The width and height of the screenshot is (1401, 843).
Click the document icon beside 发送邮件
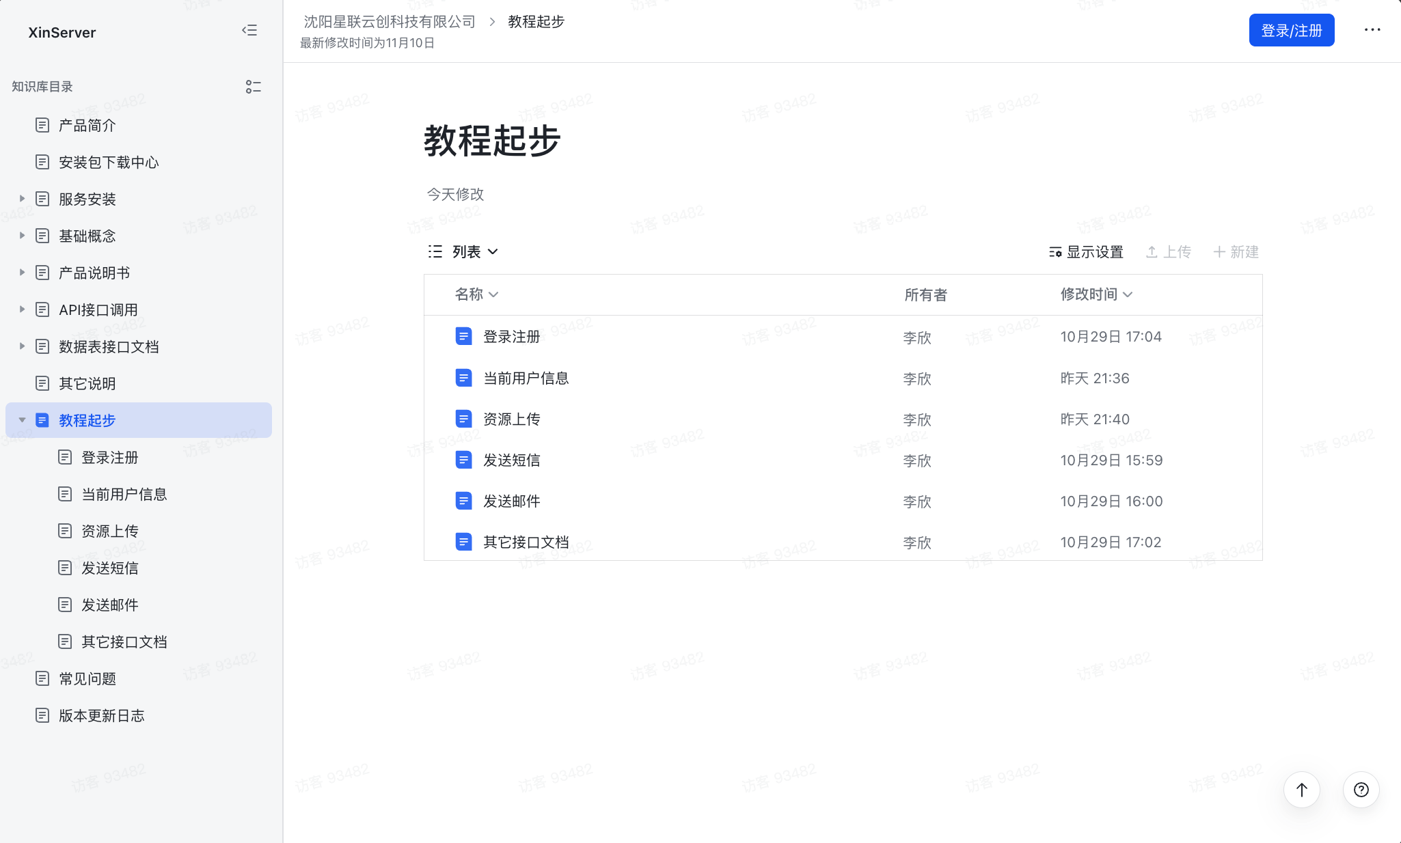463,500
